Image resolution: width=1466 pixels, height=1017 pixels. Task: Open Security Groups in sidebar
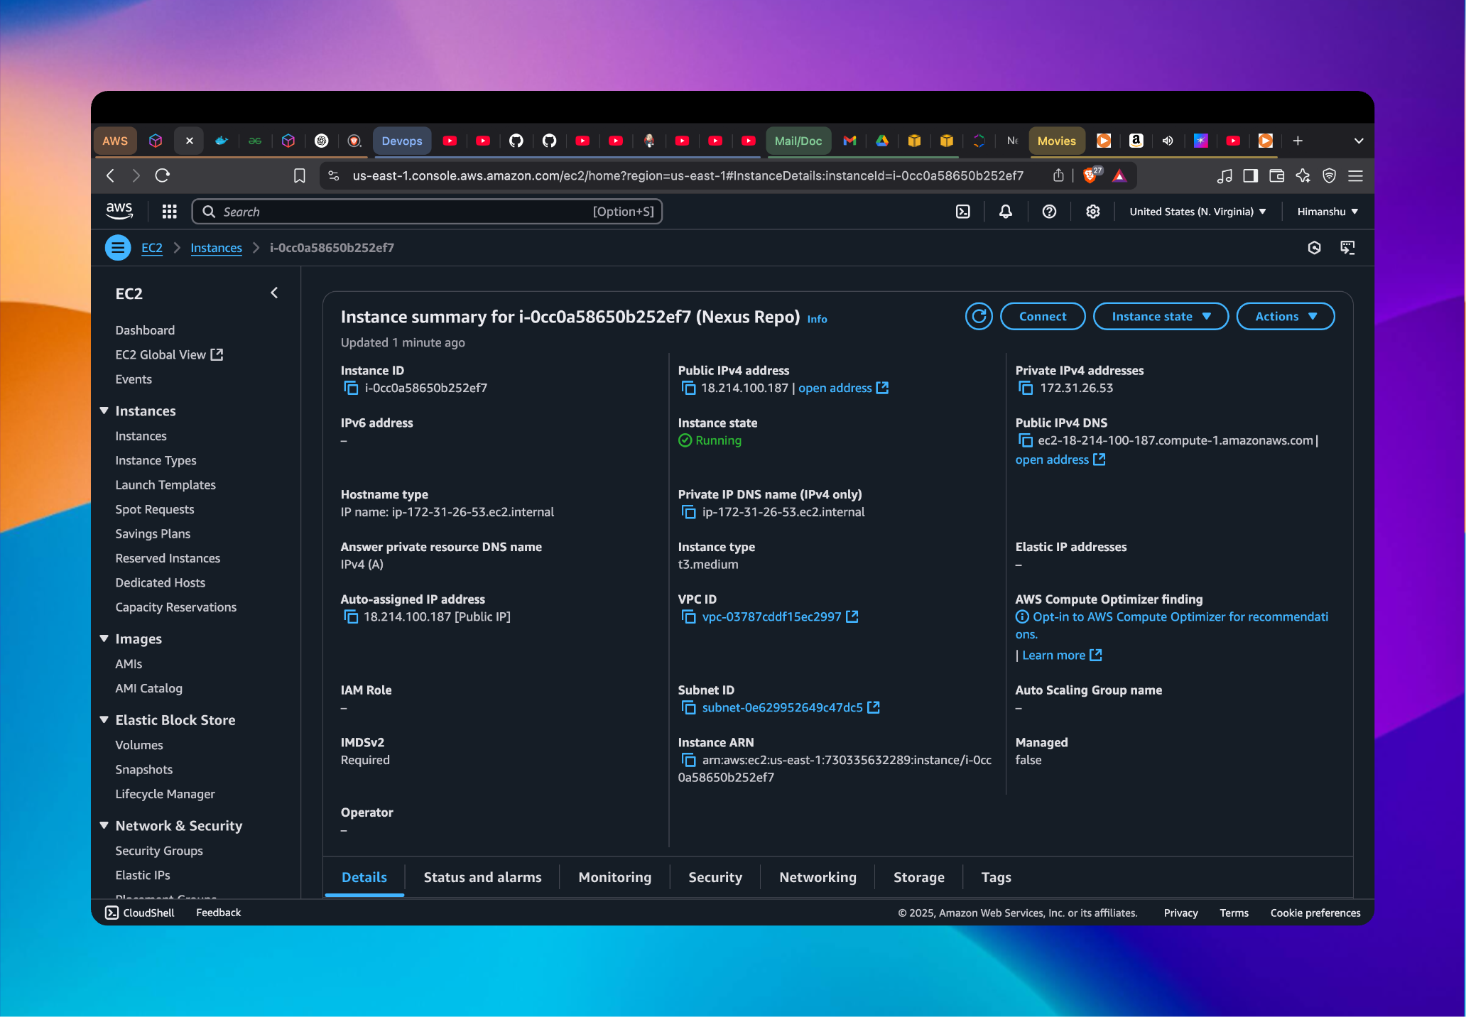tap(159, 851)
